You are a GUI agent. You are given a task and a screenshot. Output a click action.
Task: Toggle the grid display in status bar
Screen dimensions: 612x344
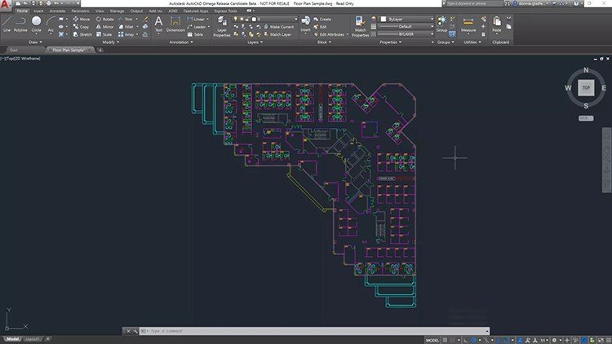click(445, 340)
